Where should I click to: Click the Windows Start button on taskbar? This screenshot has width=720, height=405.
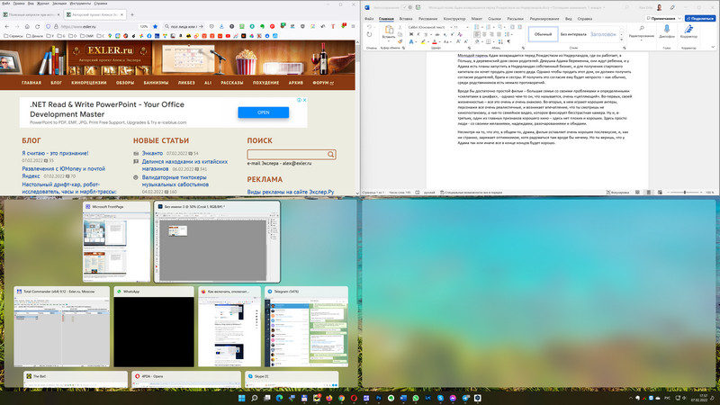point(240,397)
